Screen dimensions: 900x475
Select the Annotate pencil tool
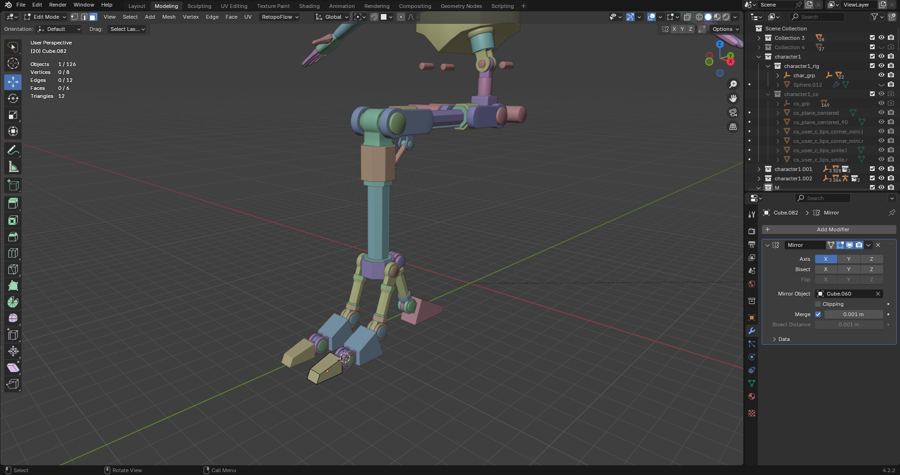point(13,150)
